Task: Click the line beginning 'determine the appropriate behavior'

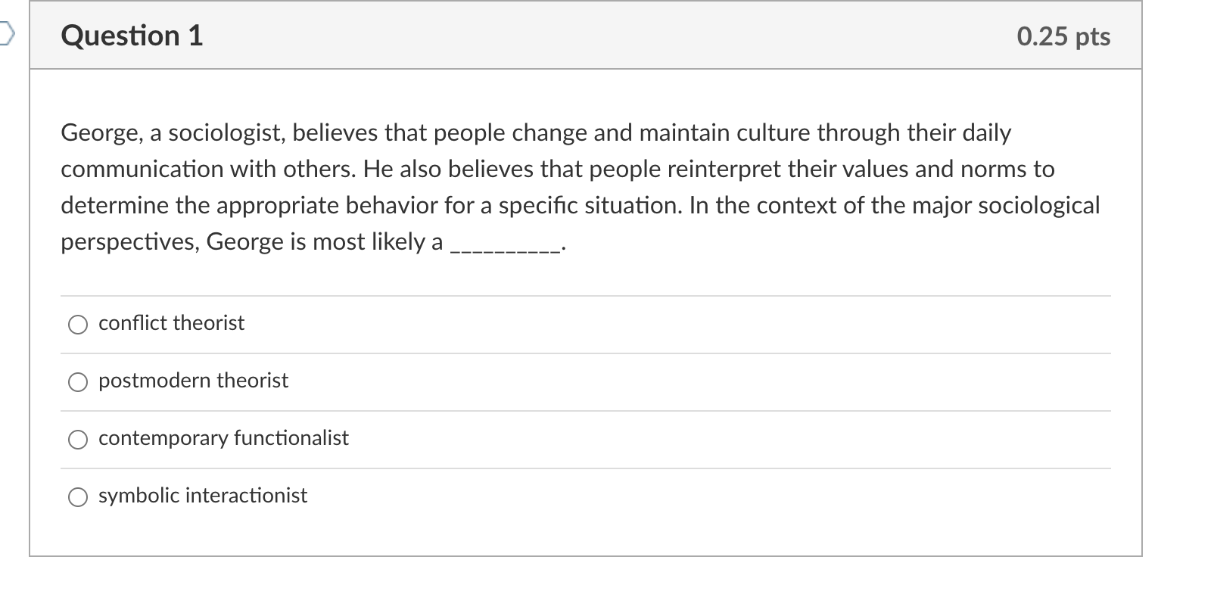Action: click(x=581, y=205)
